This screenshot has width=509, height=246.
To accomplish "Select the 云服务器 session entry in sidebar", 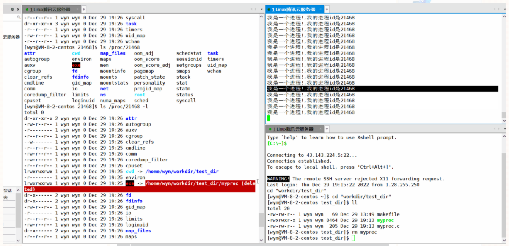I will point(11,37).
